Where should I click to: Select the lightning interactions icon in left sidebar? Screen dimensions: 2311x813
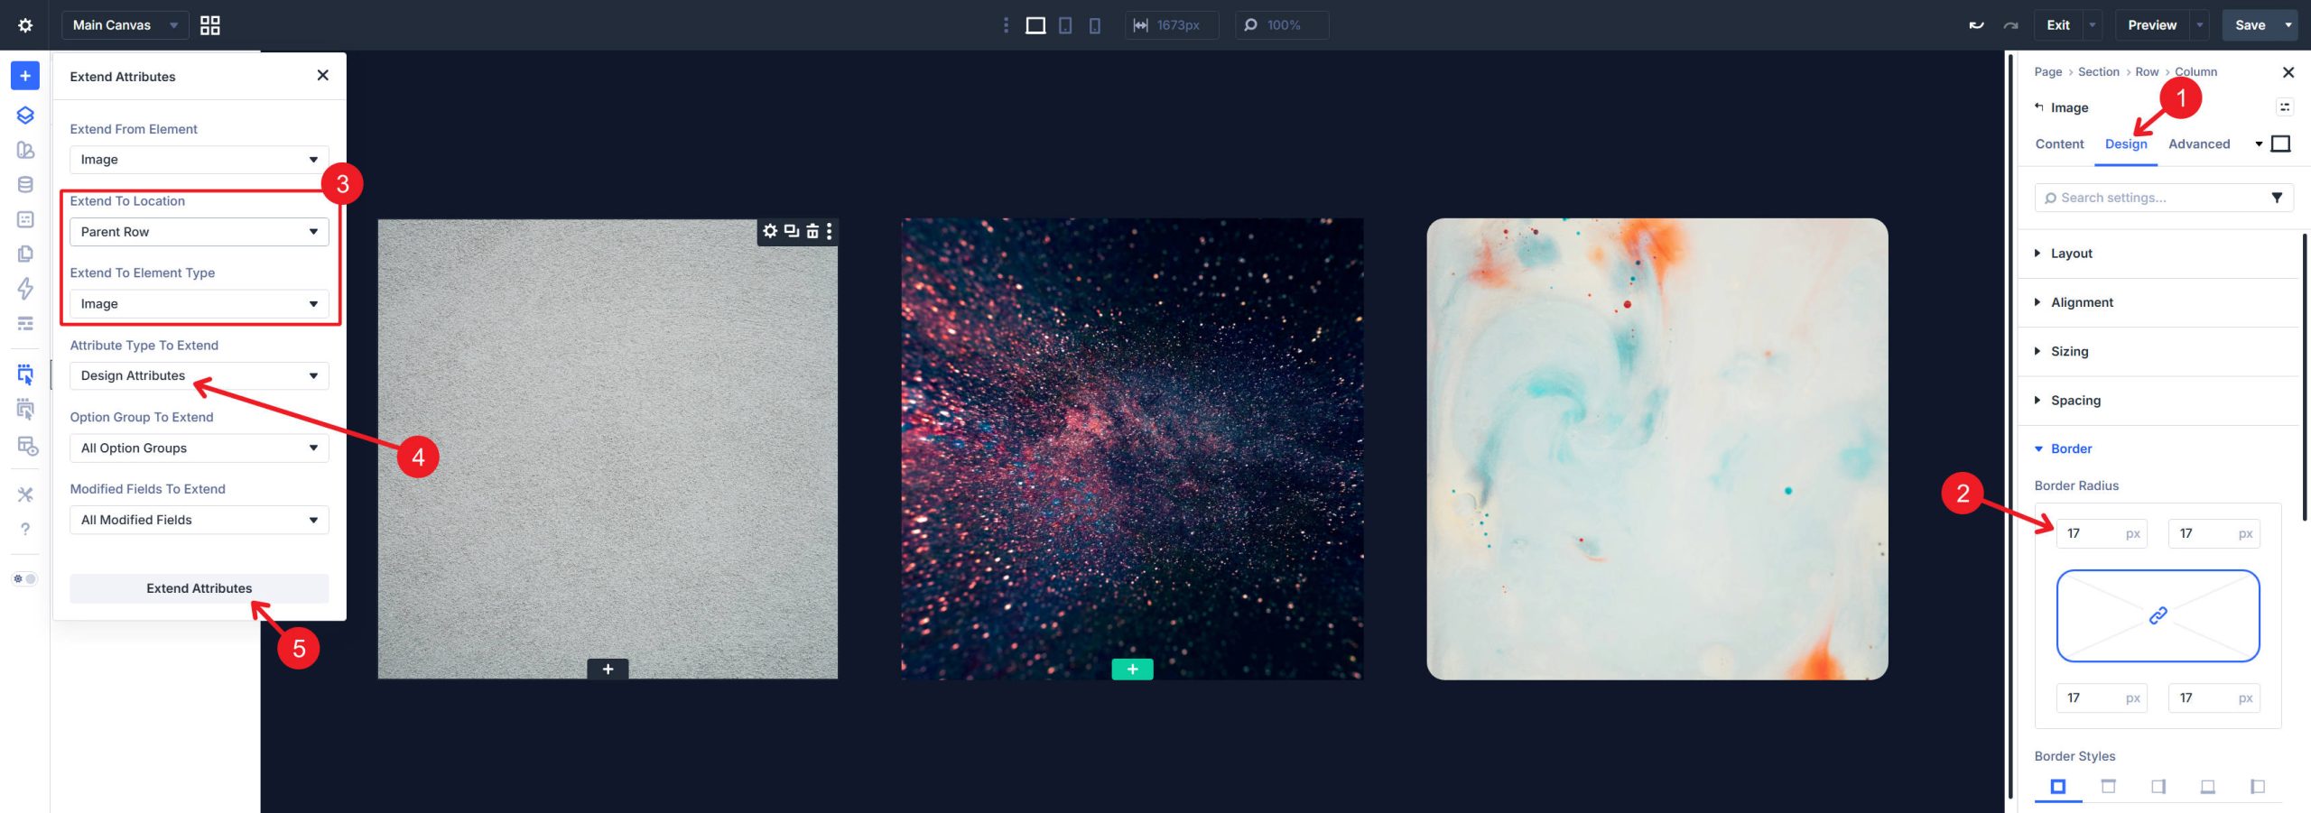coord(24,289)
